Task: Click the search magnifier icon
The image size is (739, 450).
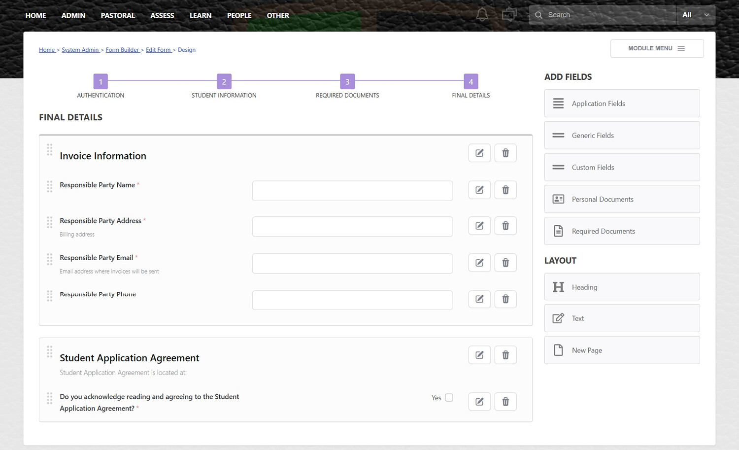Action: (x=538, y=15)
